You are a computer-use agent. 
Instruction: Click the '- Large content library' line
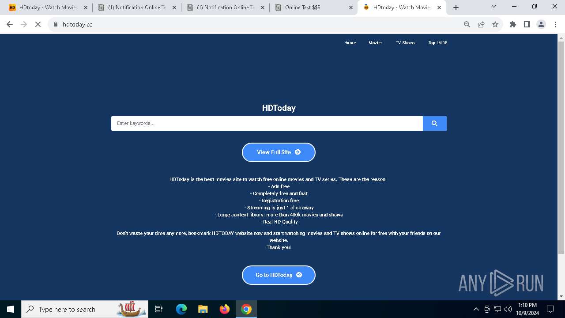[279, 215]
